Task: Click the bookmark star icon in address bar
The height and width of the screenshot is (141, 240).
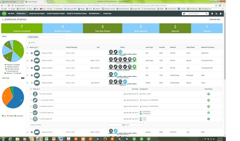Action: pos(216,6)
